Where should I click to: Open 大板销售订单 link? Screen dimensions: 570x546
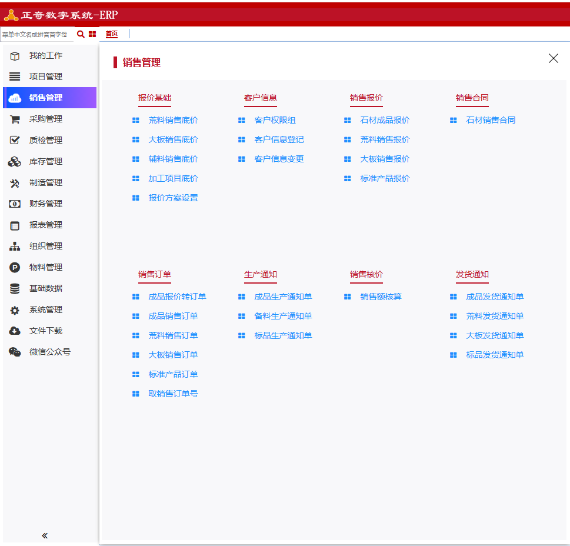coord(173,355)
